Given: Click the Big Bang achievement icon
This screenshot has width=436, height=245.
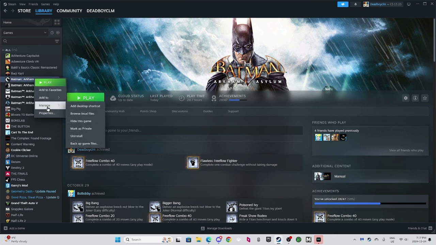Looking at the screenshot, I should click(x=78, y=206).
